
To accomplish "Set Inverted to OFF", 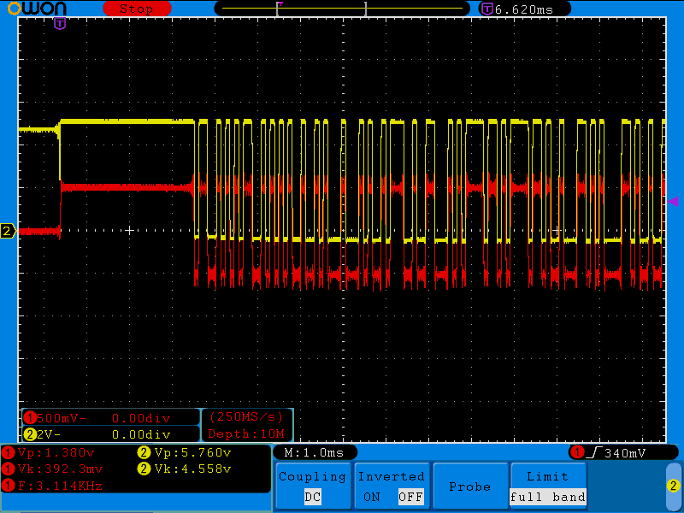I will pyautogui.click(x=410, y=497).
